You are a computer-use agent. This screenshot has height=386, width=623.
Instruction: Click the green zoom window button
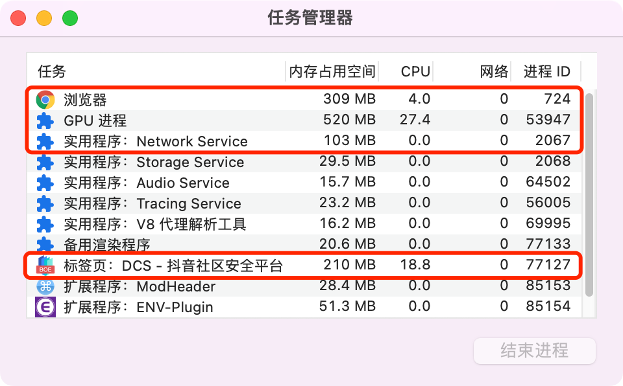[x=70, y=18]
